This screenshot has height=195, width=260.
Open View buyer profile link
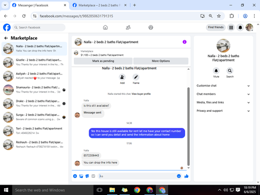(x=141, y=94)
